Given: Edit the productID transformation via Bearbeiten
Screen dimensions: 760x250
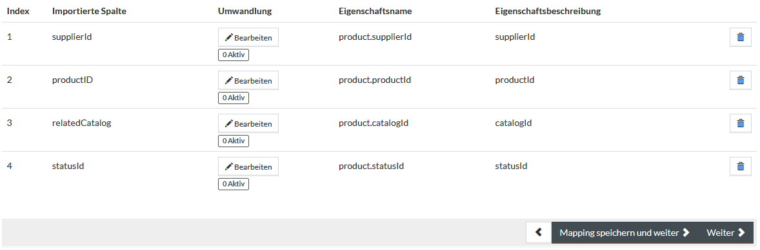Looking at the screenshot, I should (x=248, y=80).
